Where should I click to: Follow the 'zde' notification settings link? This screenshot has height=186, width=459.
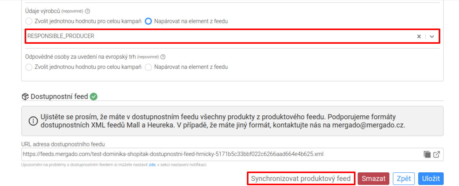[x=152, y=165]
